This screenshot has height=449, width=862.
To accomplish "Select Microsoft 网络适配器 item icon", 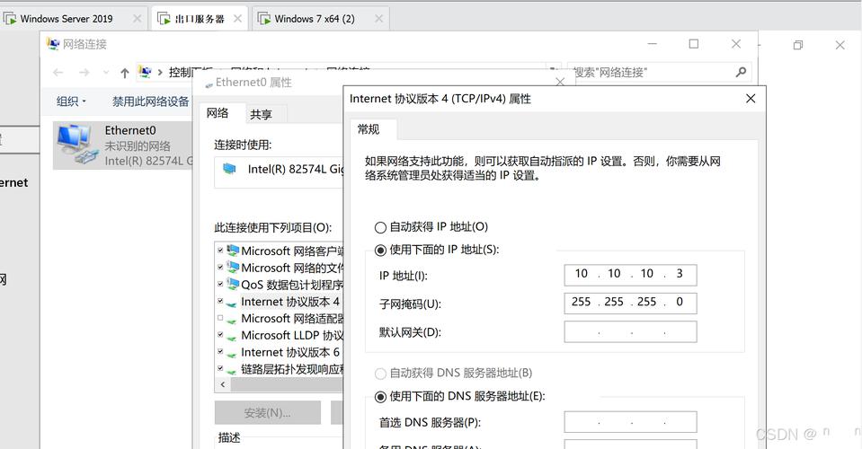I will click(x=232, y=320).
